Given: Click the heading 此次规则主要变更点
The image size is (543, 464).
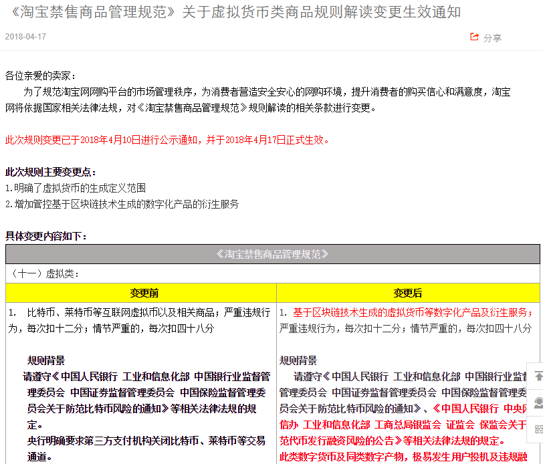Looking at the screenshot, I should pos(51,172).
